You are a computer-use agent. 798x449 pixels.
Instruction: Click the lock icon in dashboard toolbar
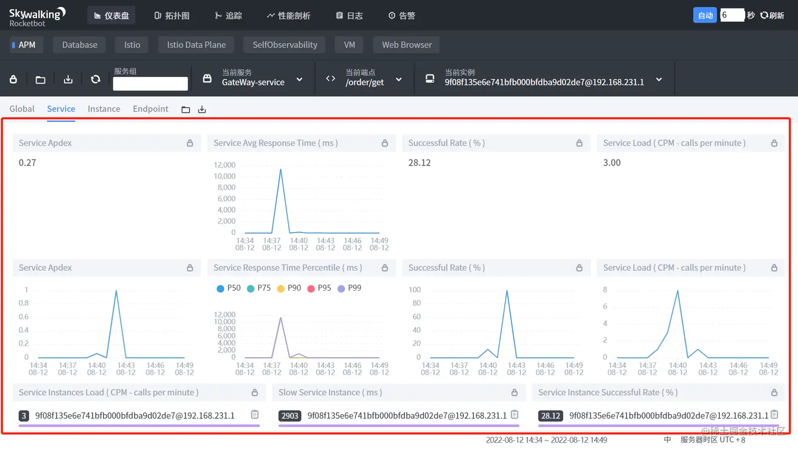coord(13,79)
